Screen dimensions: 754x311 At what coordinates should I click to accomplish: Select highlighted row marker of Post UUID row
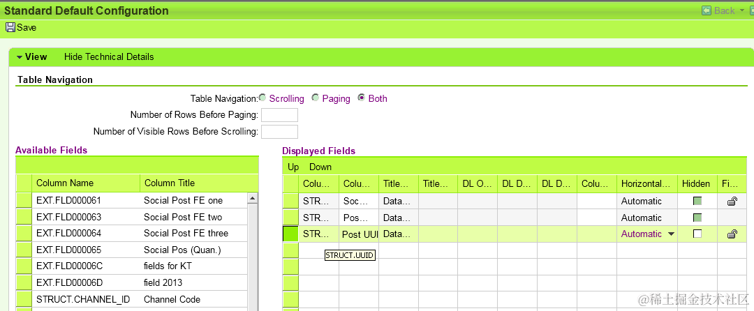[x=290, y=234]
